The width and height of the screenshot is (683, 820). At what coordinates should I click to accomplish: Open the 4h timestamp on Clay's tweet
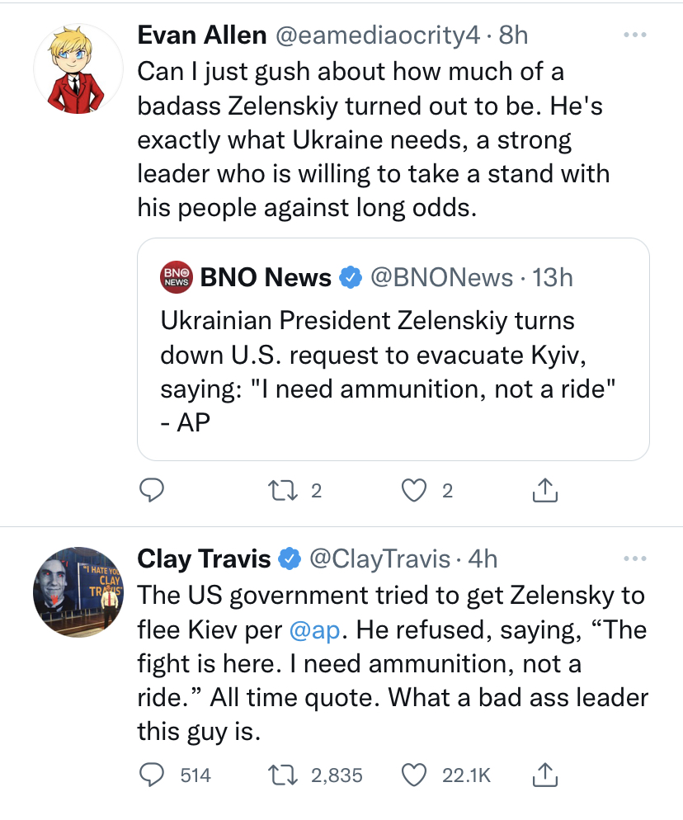pos(483,559)
